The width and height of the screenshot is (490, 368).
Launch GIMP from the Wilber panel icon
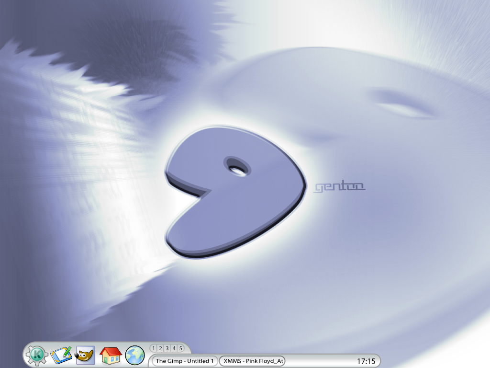pos(85,355)
